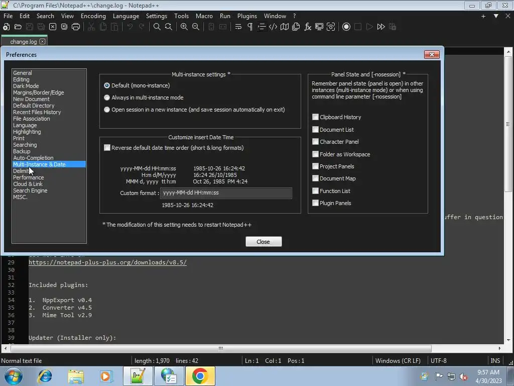Click the Close All documents toolbar icon
This screenshot has width=514, height=386.
(x=64, y=27)
